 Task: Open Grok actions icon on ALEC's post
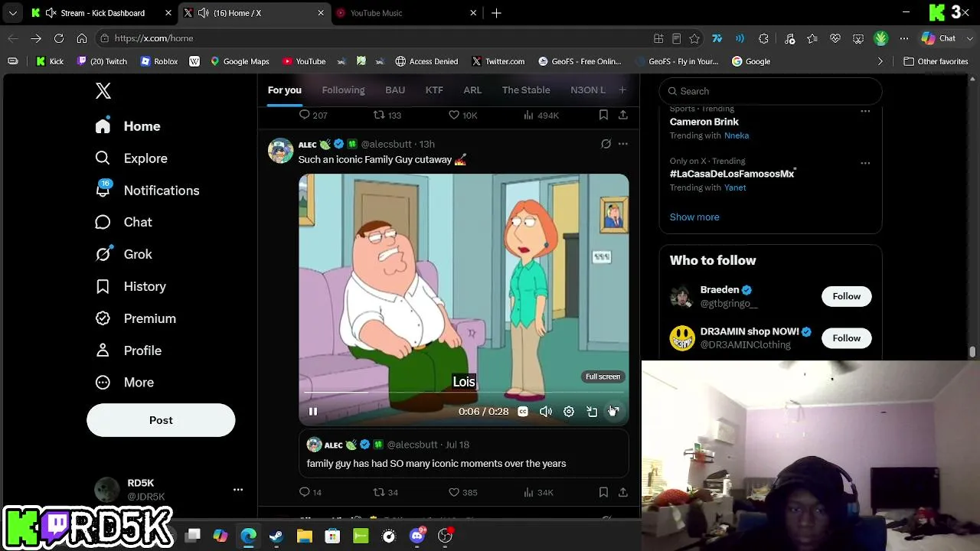pyautogui.click(x=606, y=144)
